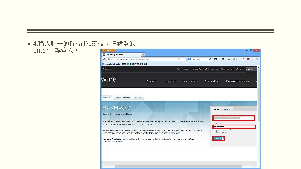Screen dimensions: 301x169
Task: Open the downloads arrow toolbar icon
Action: click(x=223, y=59)
